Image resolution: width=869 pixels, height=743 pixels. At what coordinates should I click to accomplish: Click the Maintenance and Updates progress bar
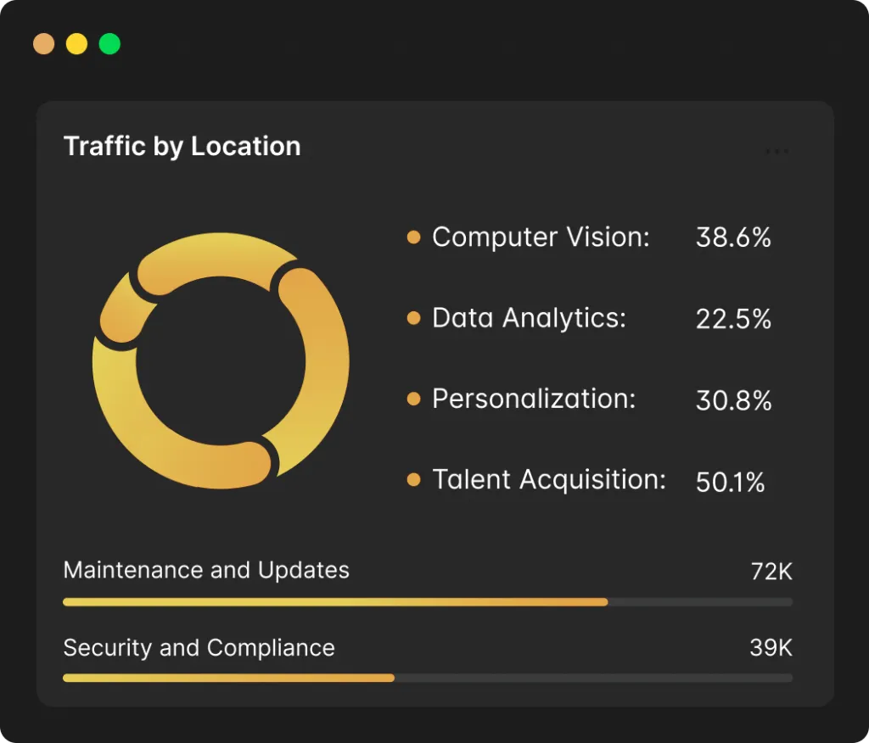point(428,601)
